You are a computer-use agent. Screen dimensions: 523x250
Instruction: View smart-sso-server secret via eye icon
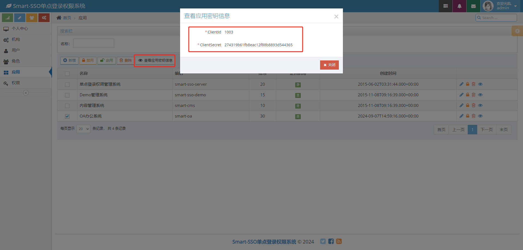point(480,84)
